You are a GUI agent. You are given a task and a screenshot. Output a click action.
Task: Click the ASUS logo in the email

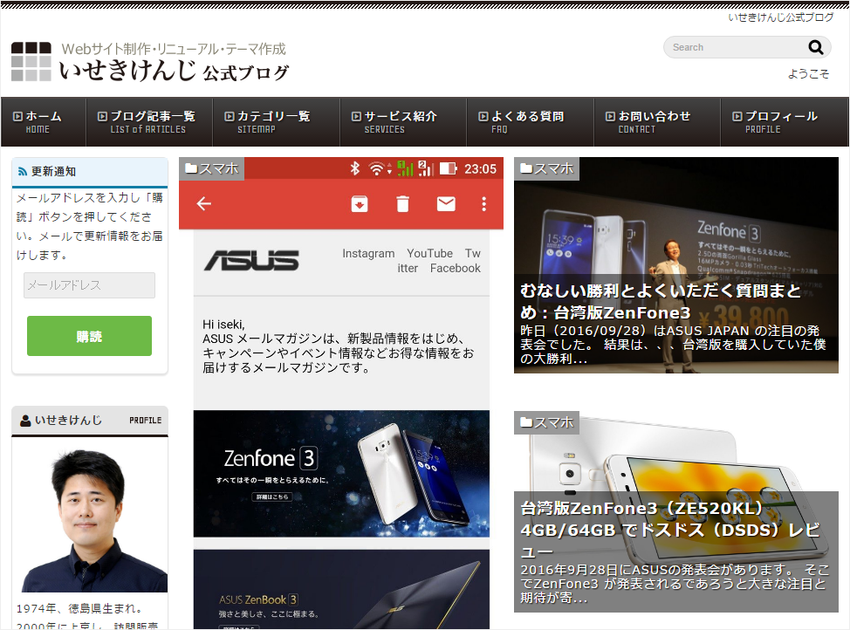coord(251,261)
